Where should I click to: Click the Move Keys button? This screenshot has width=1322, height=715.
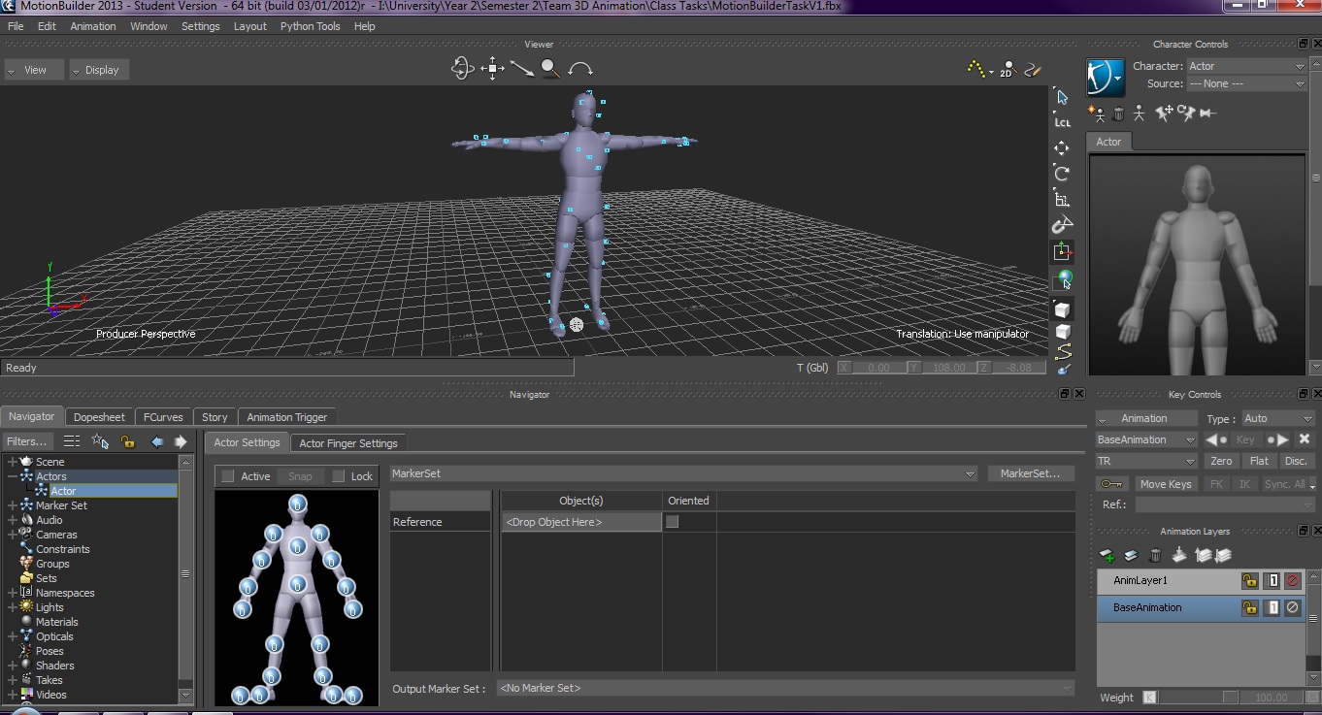(1166, 484)
